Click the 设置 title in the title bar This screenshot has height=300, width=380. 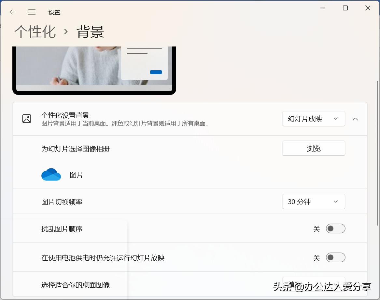(54, 12)
